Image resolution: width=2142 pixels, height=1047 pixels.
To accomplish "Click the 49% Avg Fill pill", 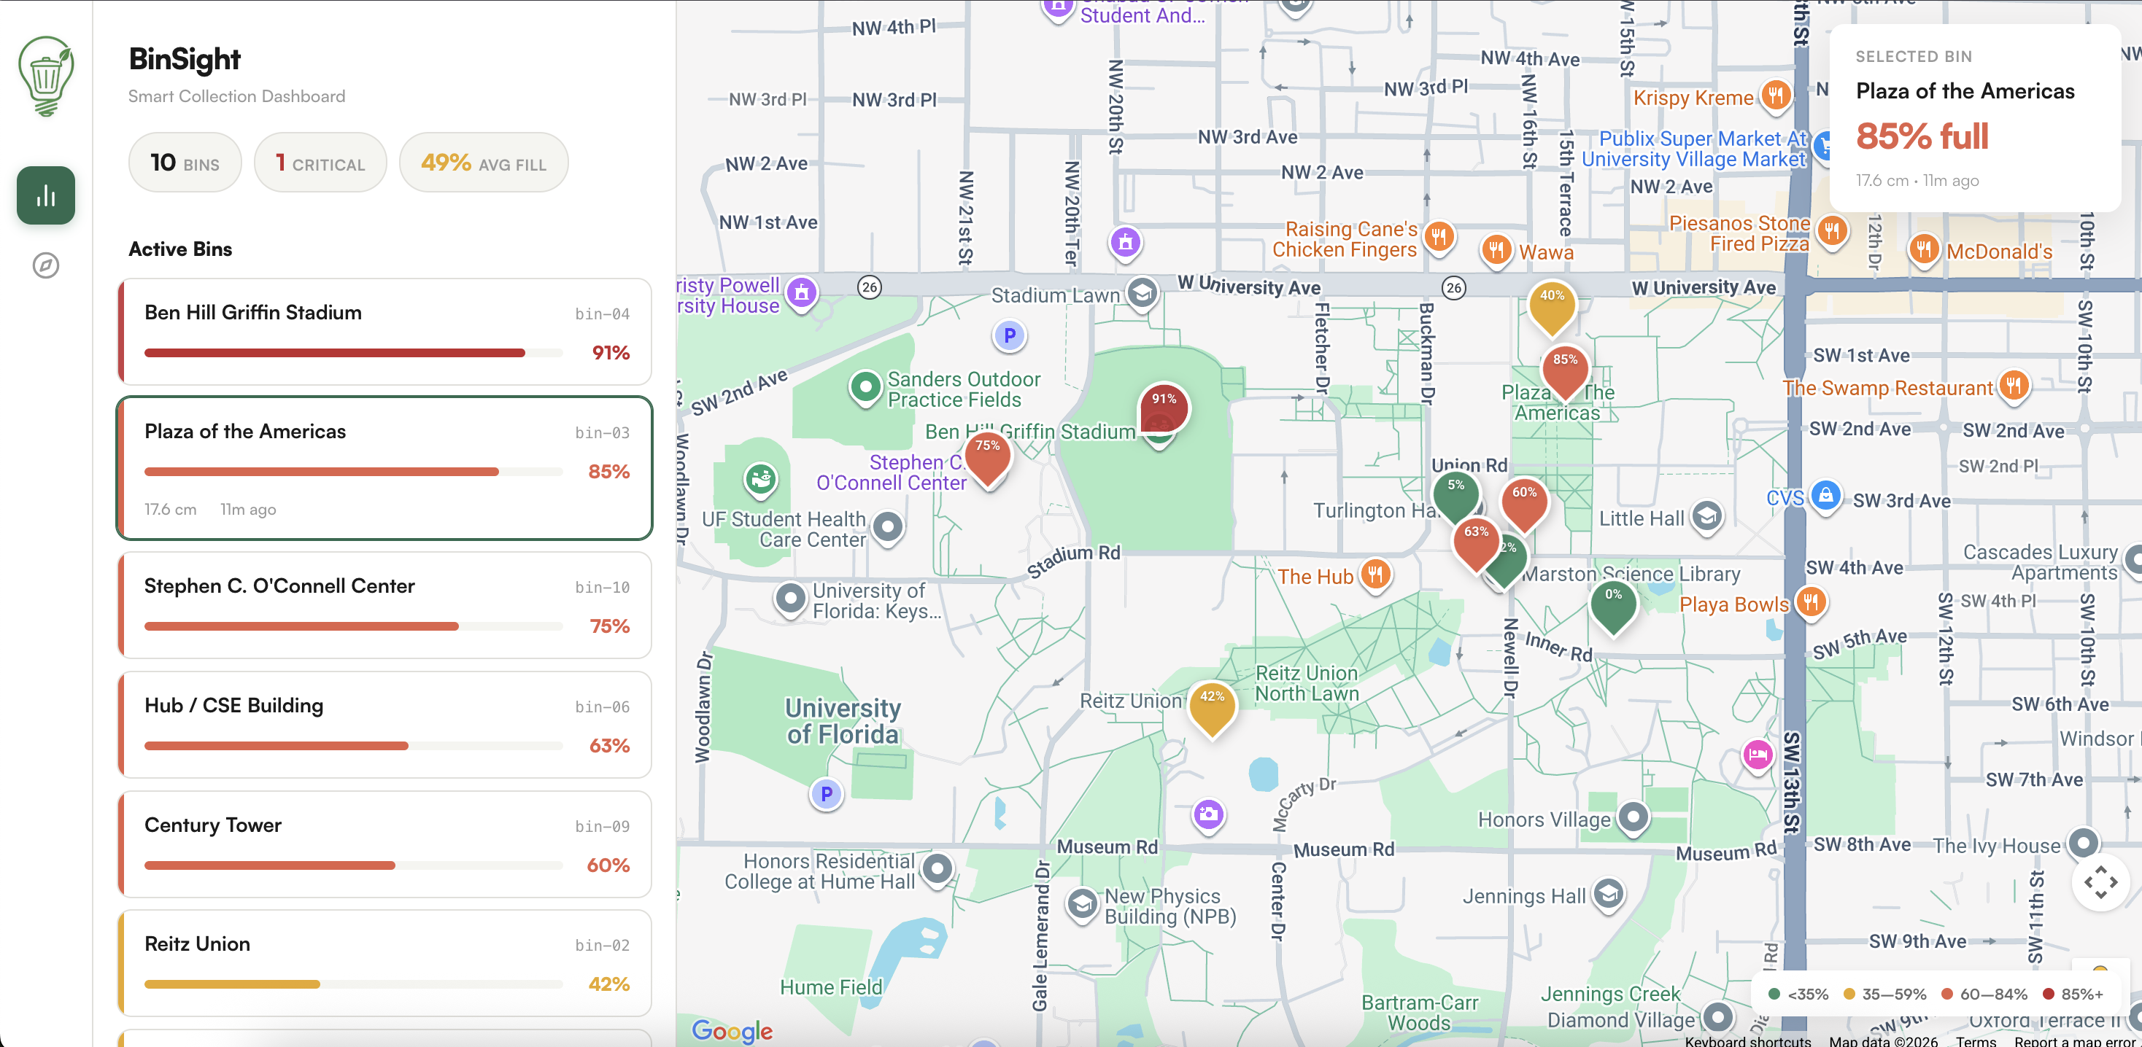I will [483, 163].
